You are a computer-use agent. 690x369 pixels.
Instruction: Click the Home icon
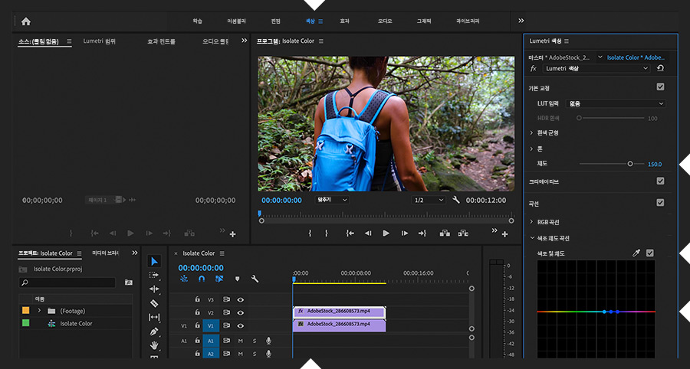click(26, 21)
